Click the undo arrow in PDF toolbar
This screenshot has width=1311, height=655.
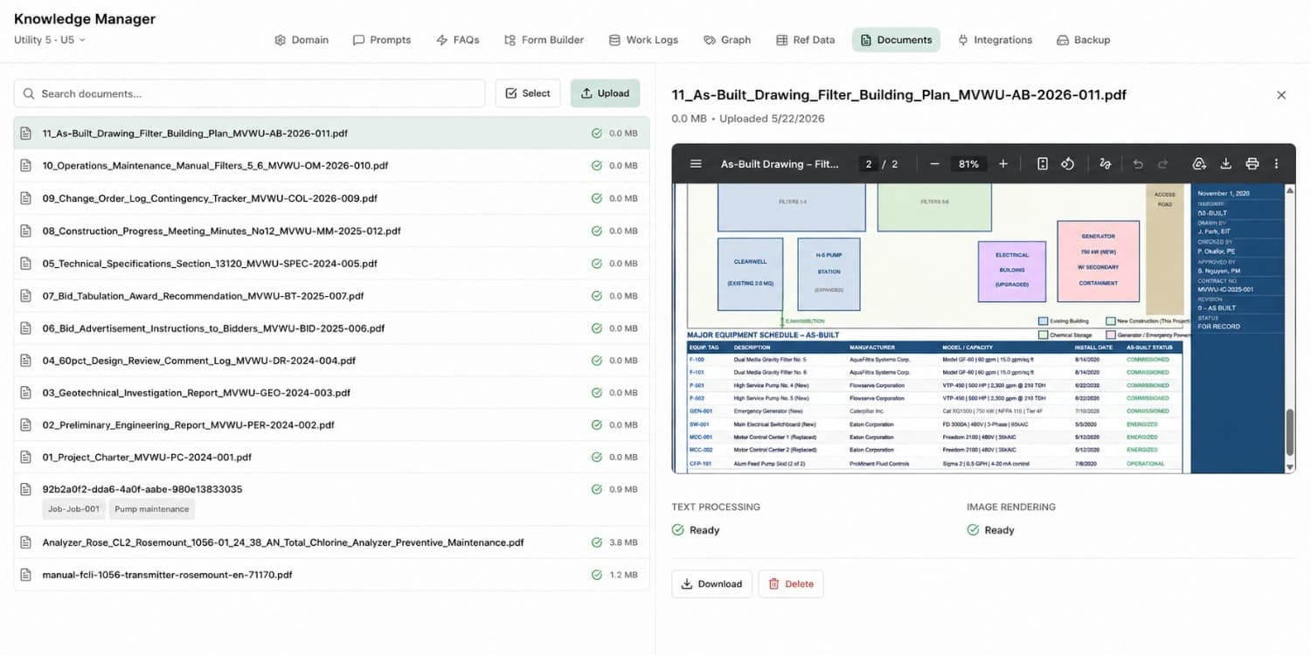(x=1138, y=163)
